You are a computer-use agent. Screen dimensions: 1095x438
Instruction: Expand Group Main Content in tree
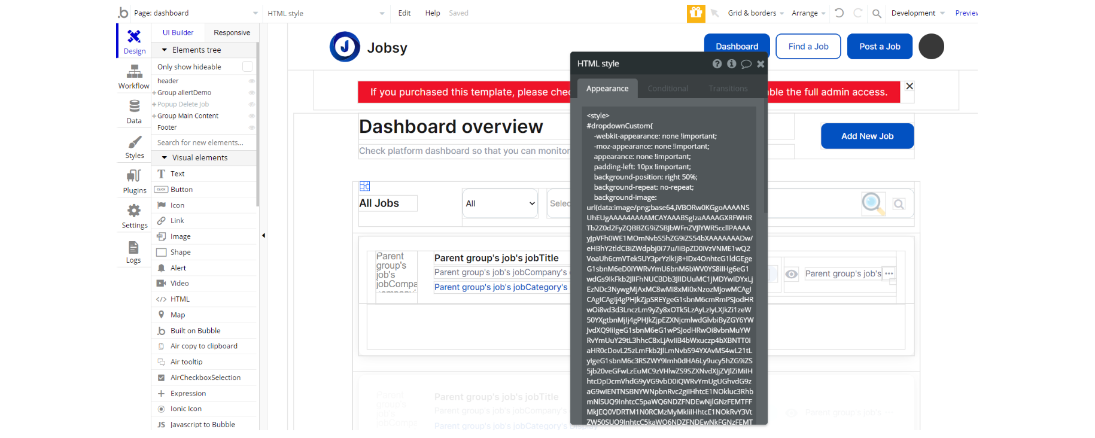154,116
